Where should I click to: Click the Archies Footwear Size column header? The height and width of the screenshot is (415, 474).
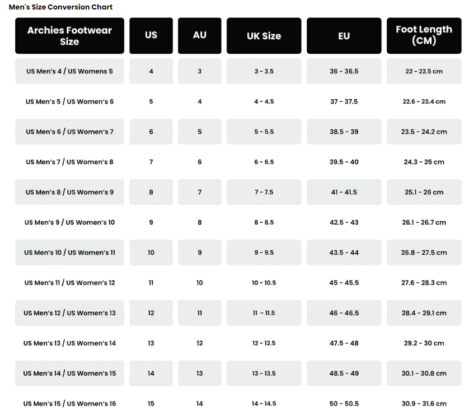click(69, 36)
